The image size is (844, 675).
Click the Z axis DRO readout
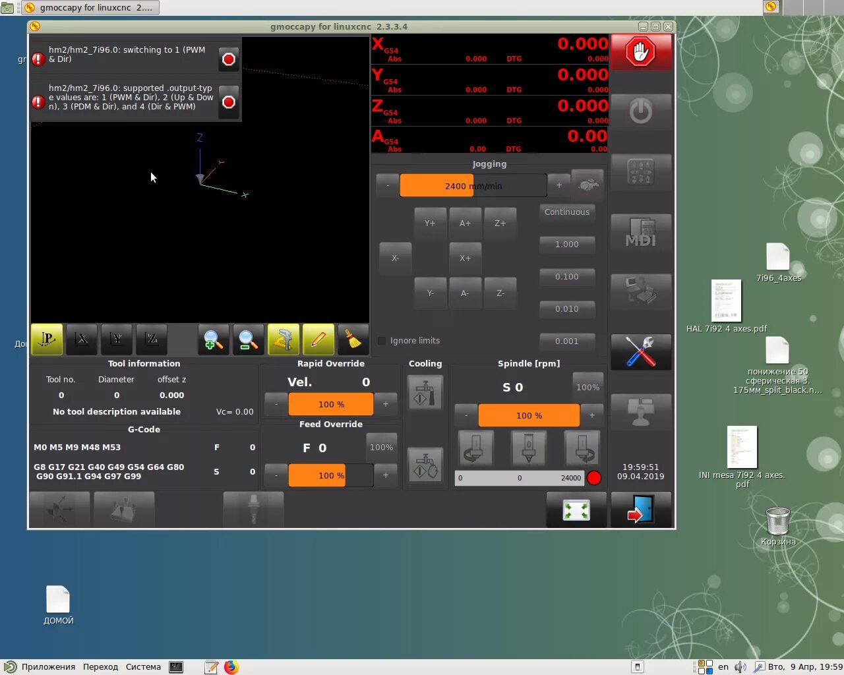tap(490, 110)
